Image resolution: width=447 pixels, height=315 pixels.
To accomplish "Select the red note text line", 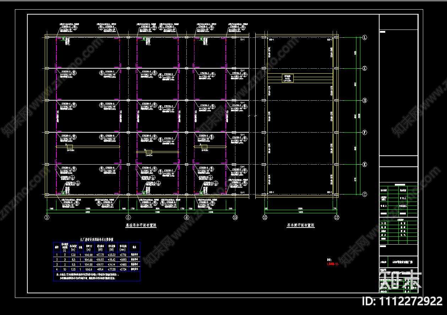I will click(333, 264).
